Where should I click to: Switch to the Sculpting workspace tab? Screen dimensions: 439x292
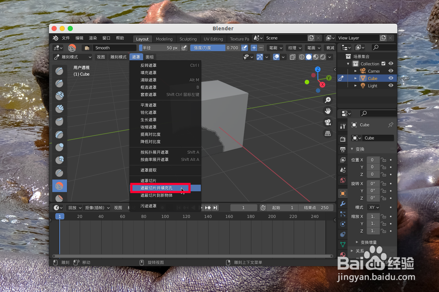click(x=188, y=39)
